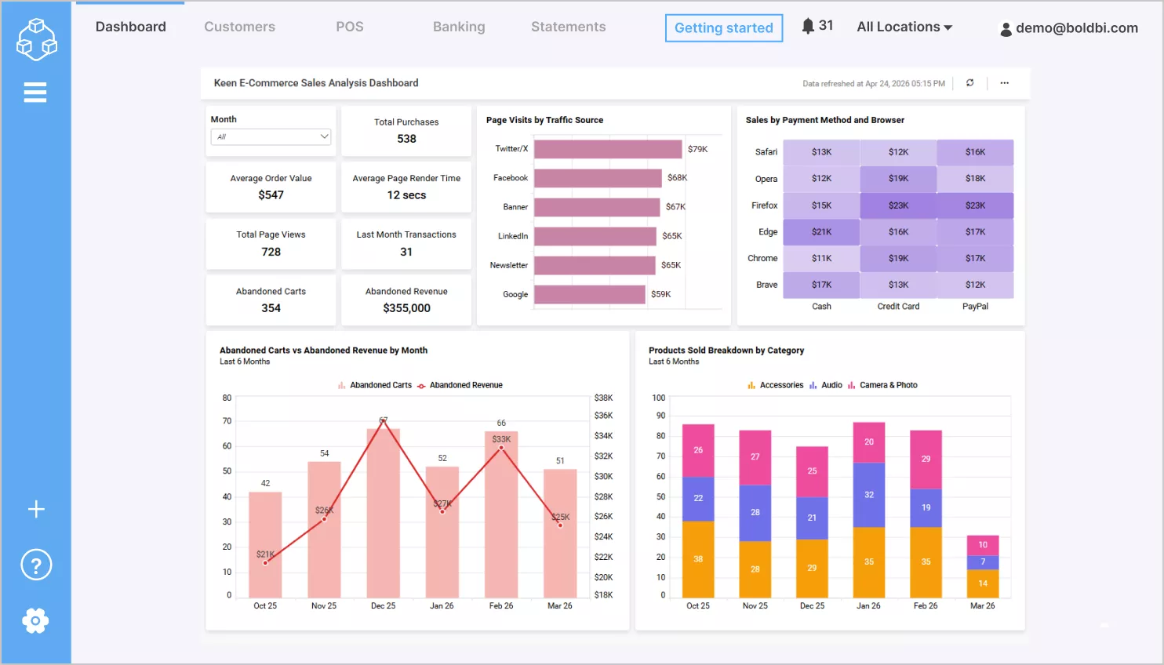Click Mar 26 Accessories segment labeled 14
The width and height of the screenshot is (1164, 665).
pos(983,583)
